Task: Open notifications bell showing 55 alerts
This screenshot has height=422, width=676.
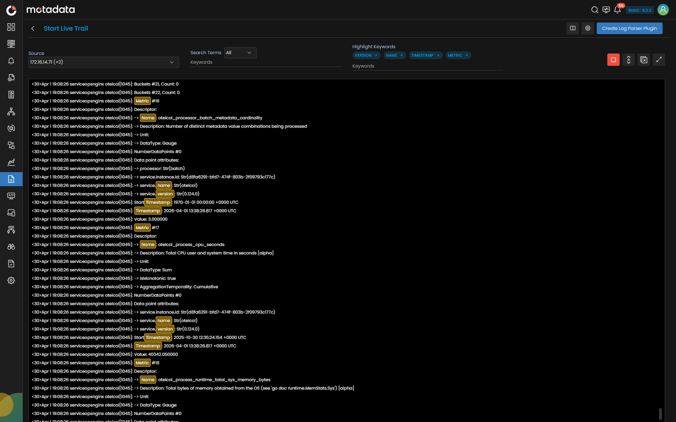Action: 617,10
